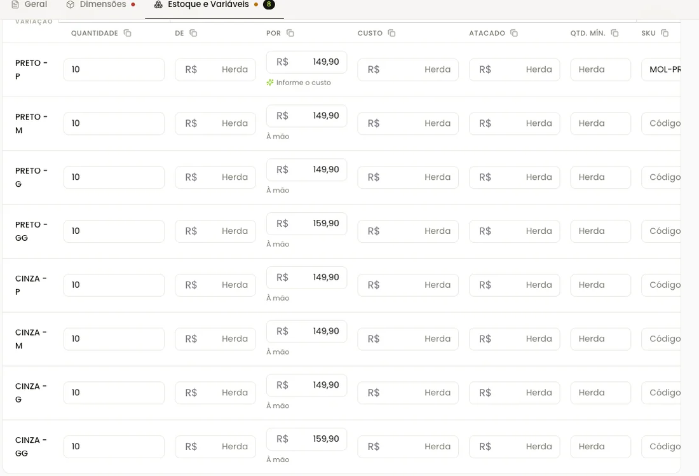Select the Estoque e Variáveis tab
The height and width of the screenshot is (476, 699).
(214, 4)
